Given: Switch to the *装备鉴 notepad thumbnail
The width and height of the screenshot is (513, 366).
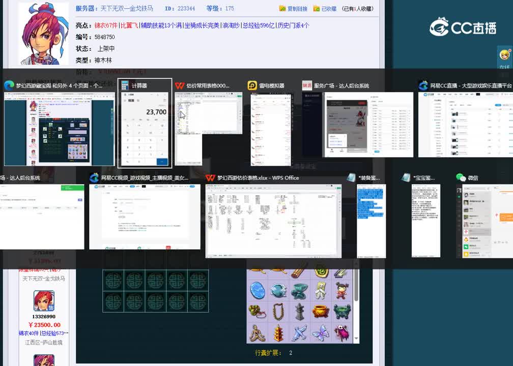Looking at the screenshot, I should point(372,221).
